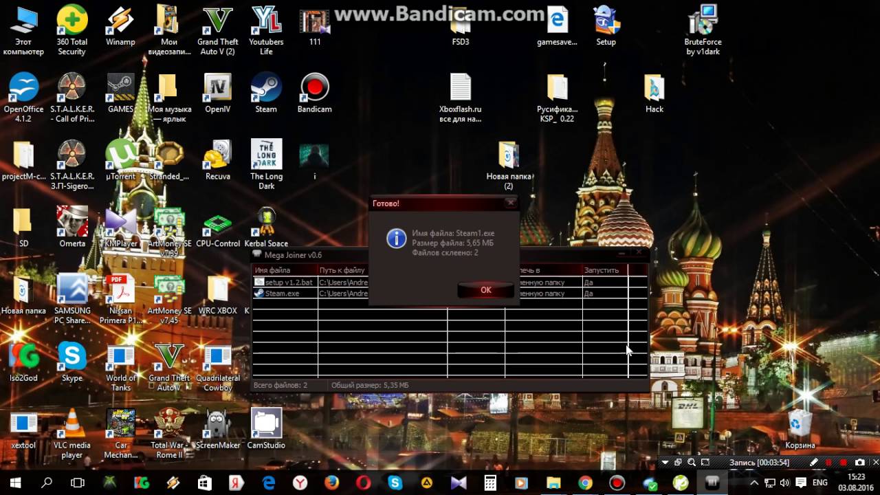Select the Steam.exe row in Mega Joiner
Image resolution: width=880 pixels, height=495 pixels.
point(450,293)
